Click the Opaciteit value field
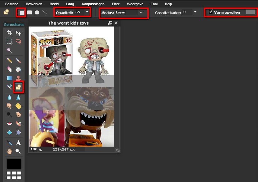 [x=79, y=12]
